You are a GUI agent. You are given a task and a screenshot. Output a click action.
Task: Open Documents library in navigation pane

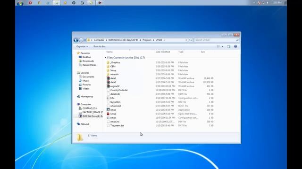coord(88,77)
